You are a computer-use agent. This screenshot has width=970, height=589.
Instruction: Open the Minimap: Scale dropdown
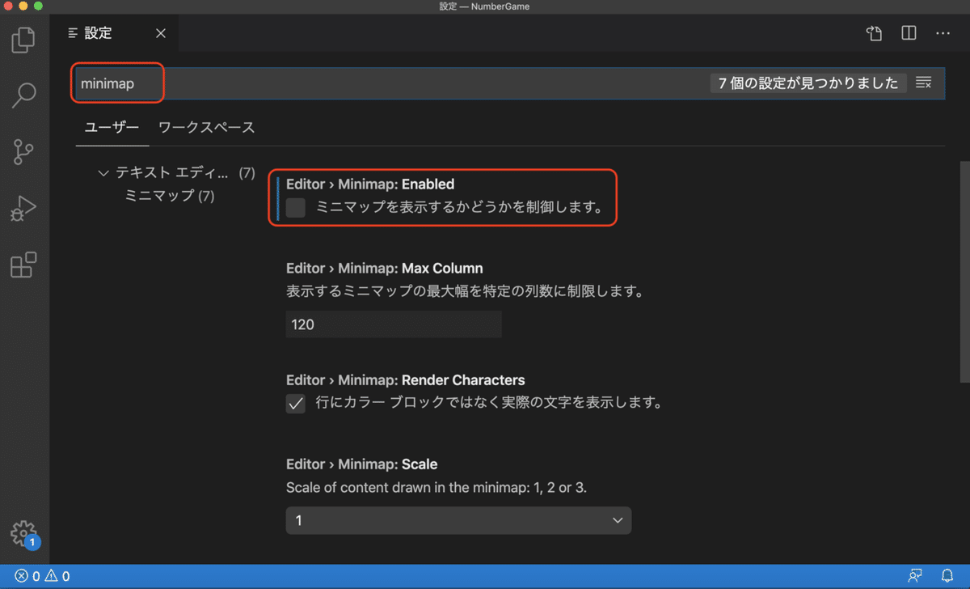(458, 520)
